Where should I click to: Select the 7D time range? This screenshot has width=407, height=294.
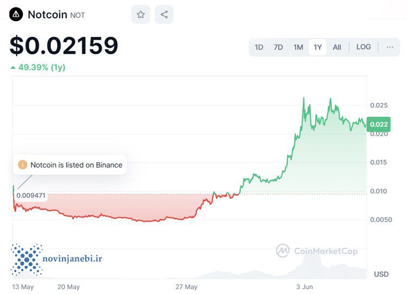tap(278, 47)
